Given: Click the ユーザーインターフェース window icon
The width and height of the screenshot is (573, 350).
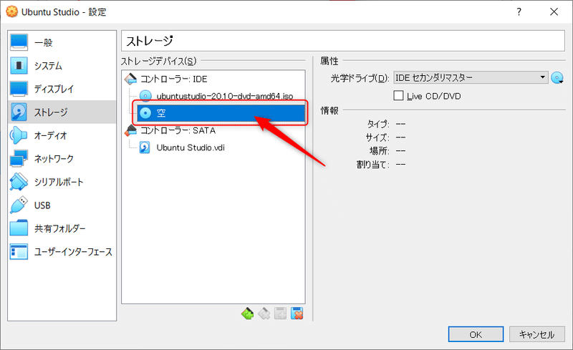Looking at the screenshot, I should (19, 251).
